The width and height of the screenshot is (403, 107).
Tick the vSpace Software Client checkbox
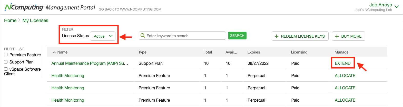[6, 69]
